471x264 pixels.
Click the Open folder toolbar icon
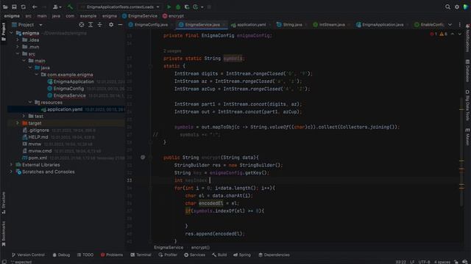coord(5,7)
